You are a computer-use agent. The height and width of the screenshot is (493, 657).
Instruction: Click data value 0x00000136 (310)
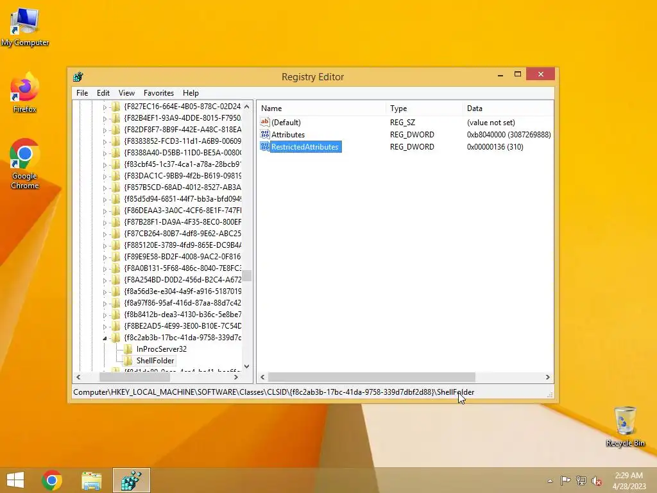(495, 147)
